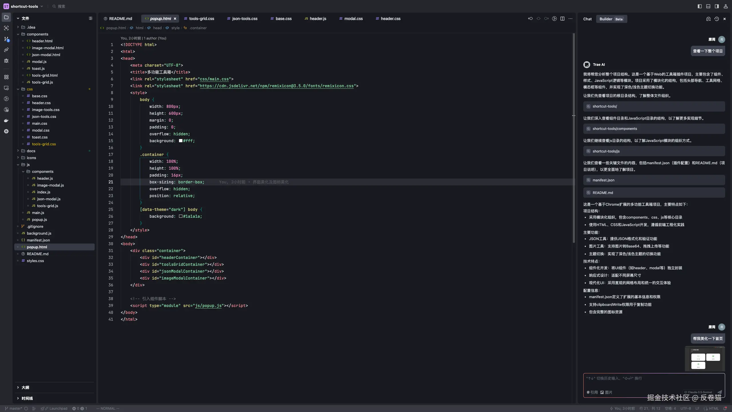732x412 pixels.
Task: Click the Run and Debug bug icon
Action: pos(6,61)
